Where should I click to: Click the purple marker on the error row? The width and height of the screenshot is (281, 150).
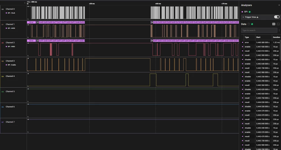pos(242,42)
